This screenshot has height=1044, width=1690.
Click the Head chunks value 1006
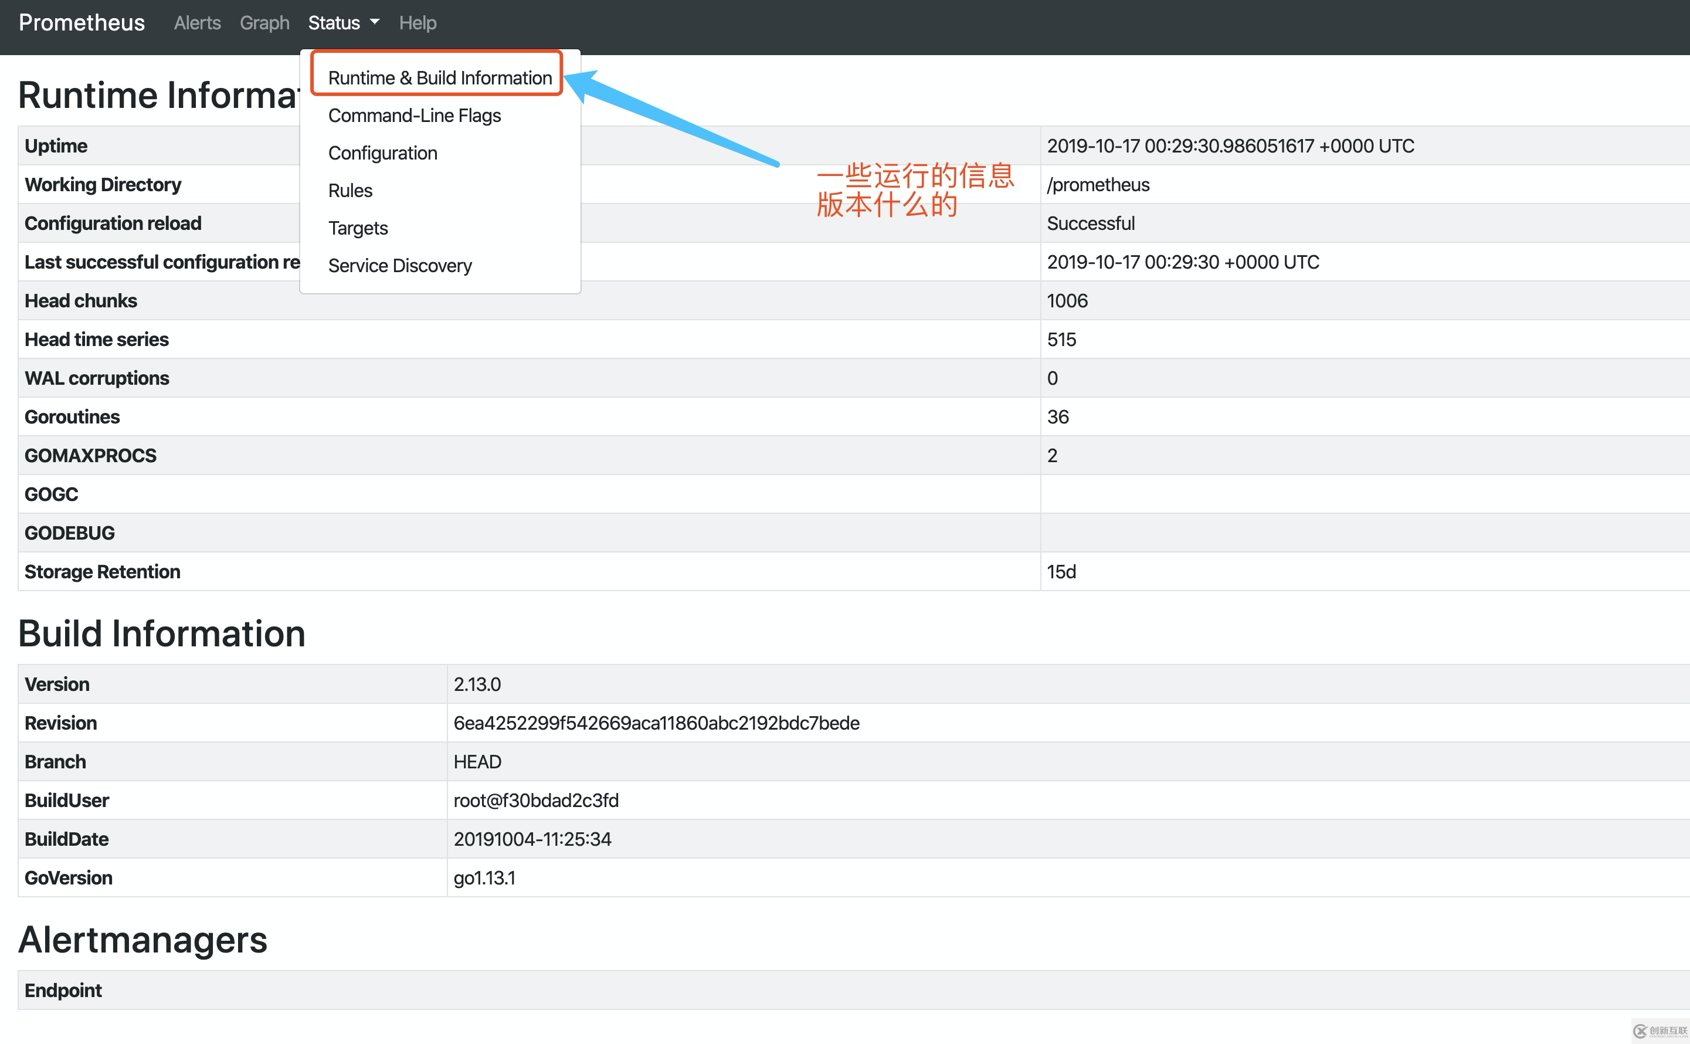coord(1067,300)
